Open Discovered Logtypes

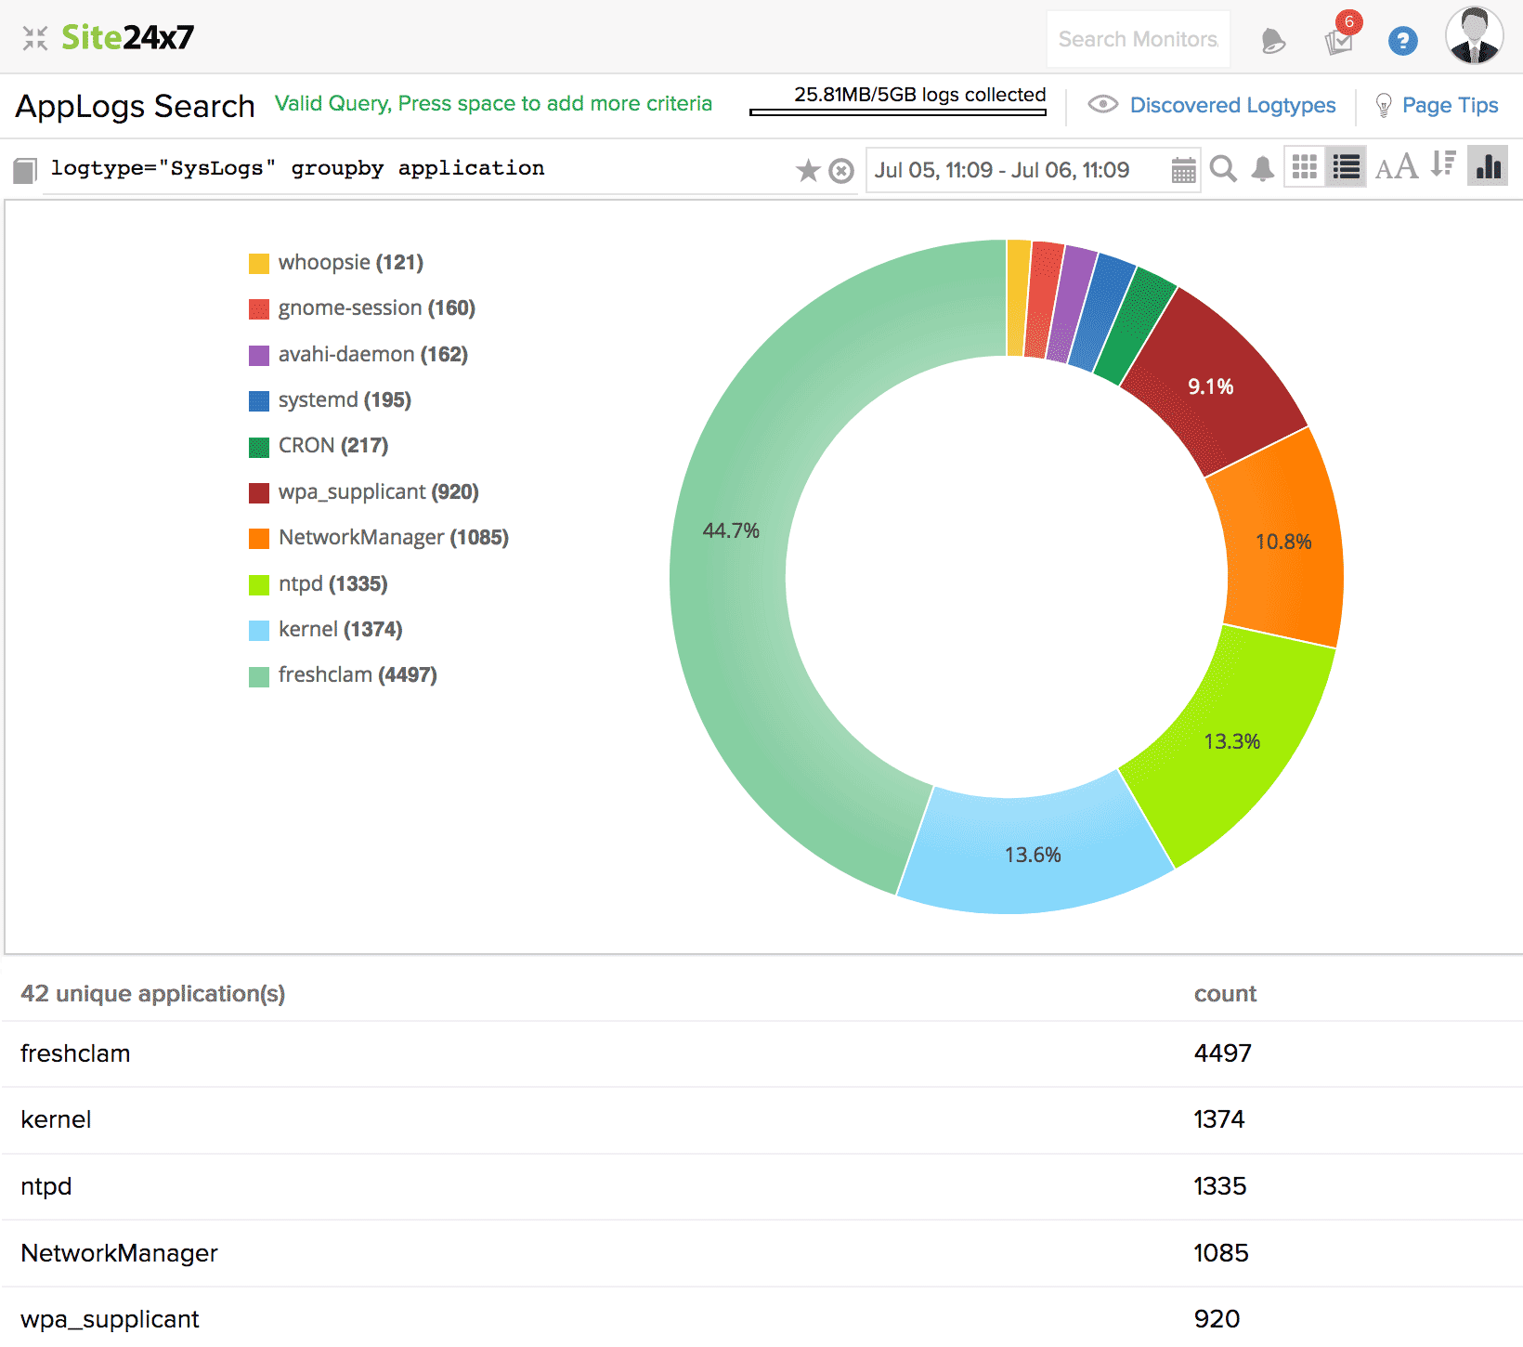(x=1231, y=106)
